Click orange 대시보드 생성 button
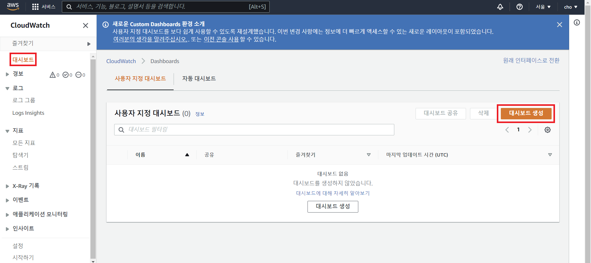591x263 pixels. click(526, 113)
